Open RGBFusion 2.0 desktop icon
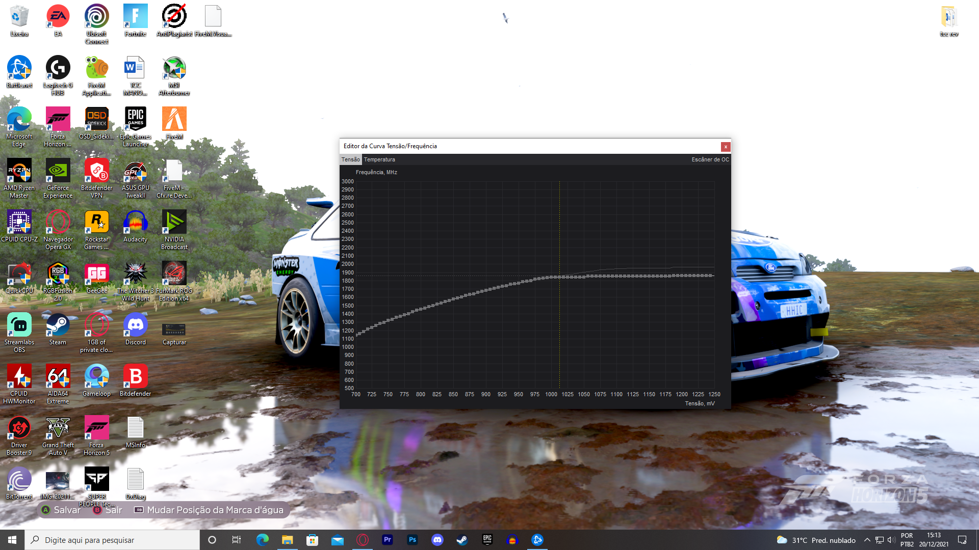 coord(58,281)
